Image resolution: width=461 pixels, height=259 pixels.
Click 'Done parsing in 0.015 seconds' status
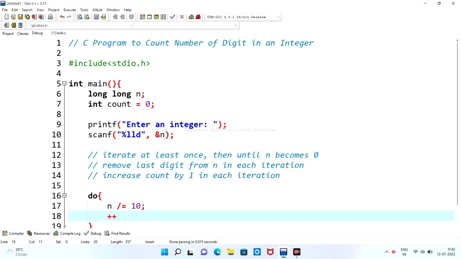tap(193, 242)
